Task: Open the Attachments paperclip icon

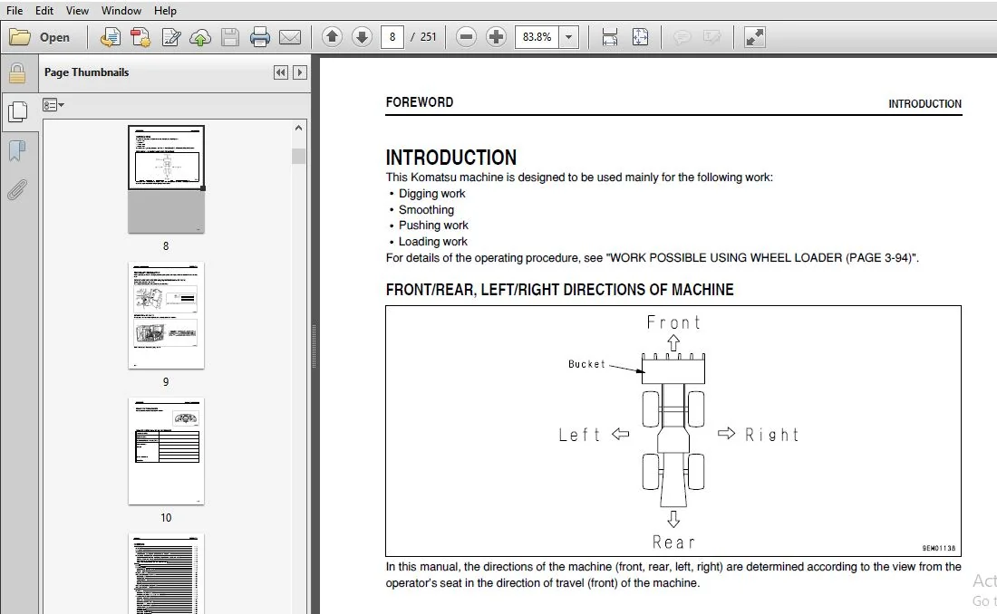Action: 17,190
